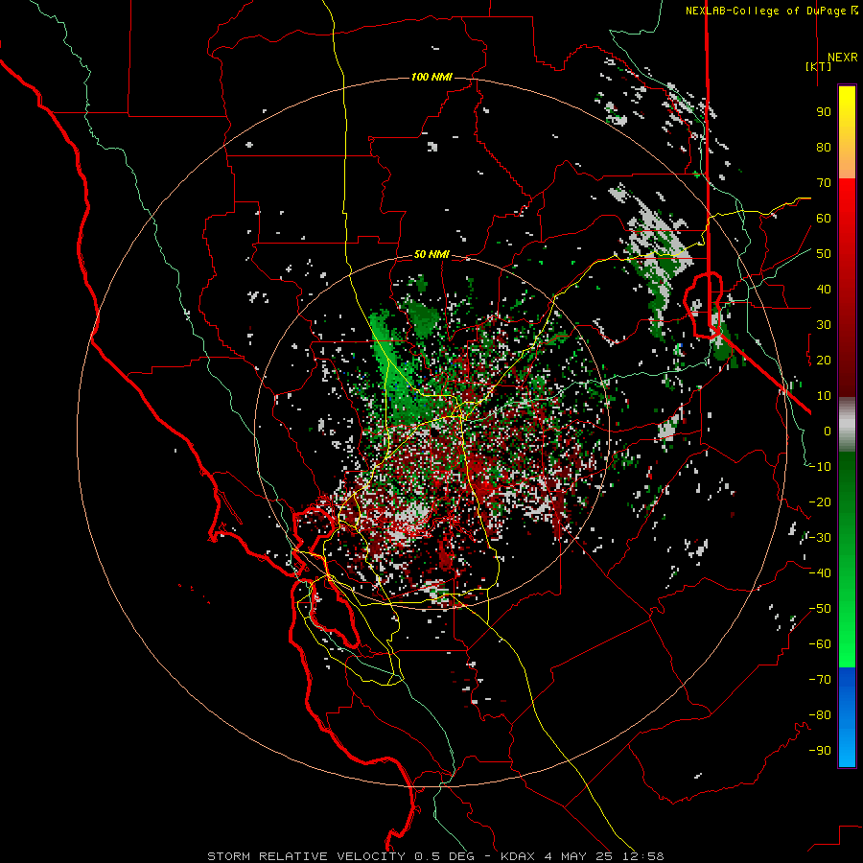Click the -60 scale label

click(820, 644)
